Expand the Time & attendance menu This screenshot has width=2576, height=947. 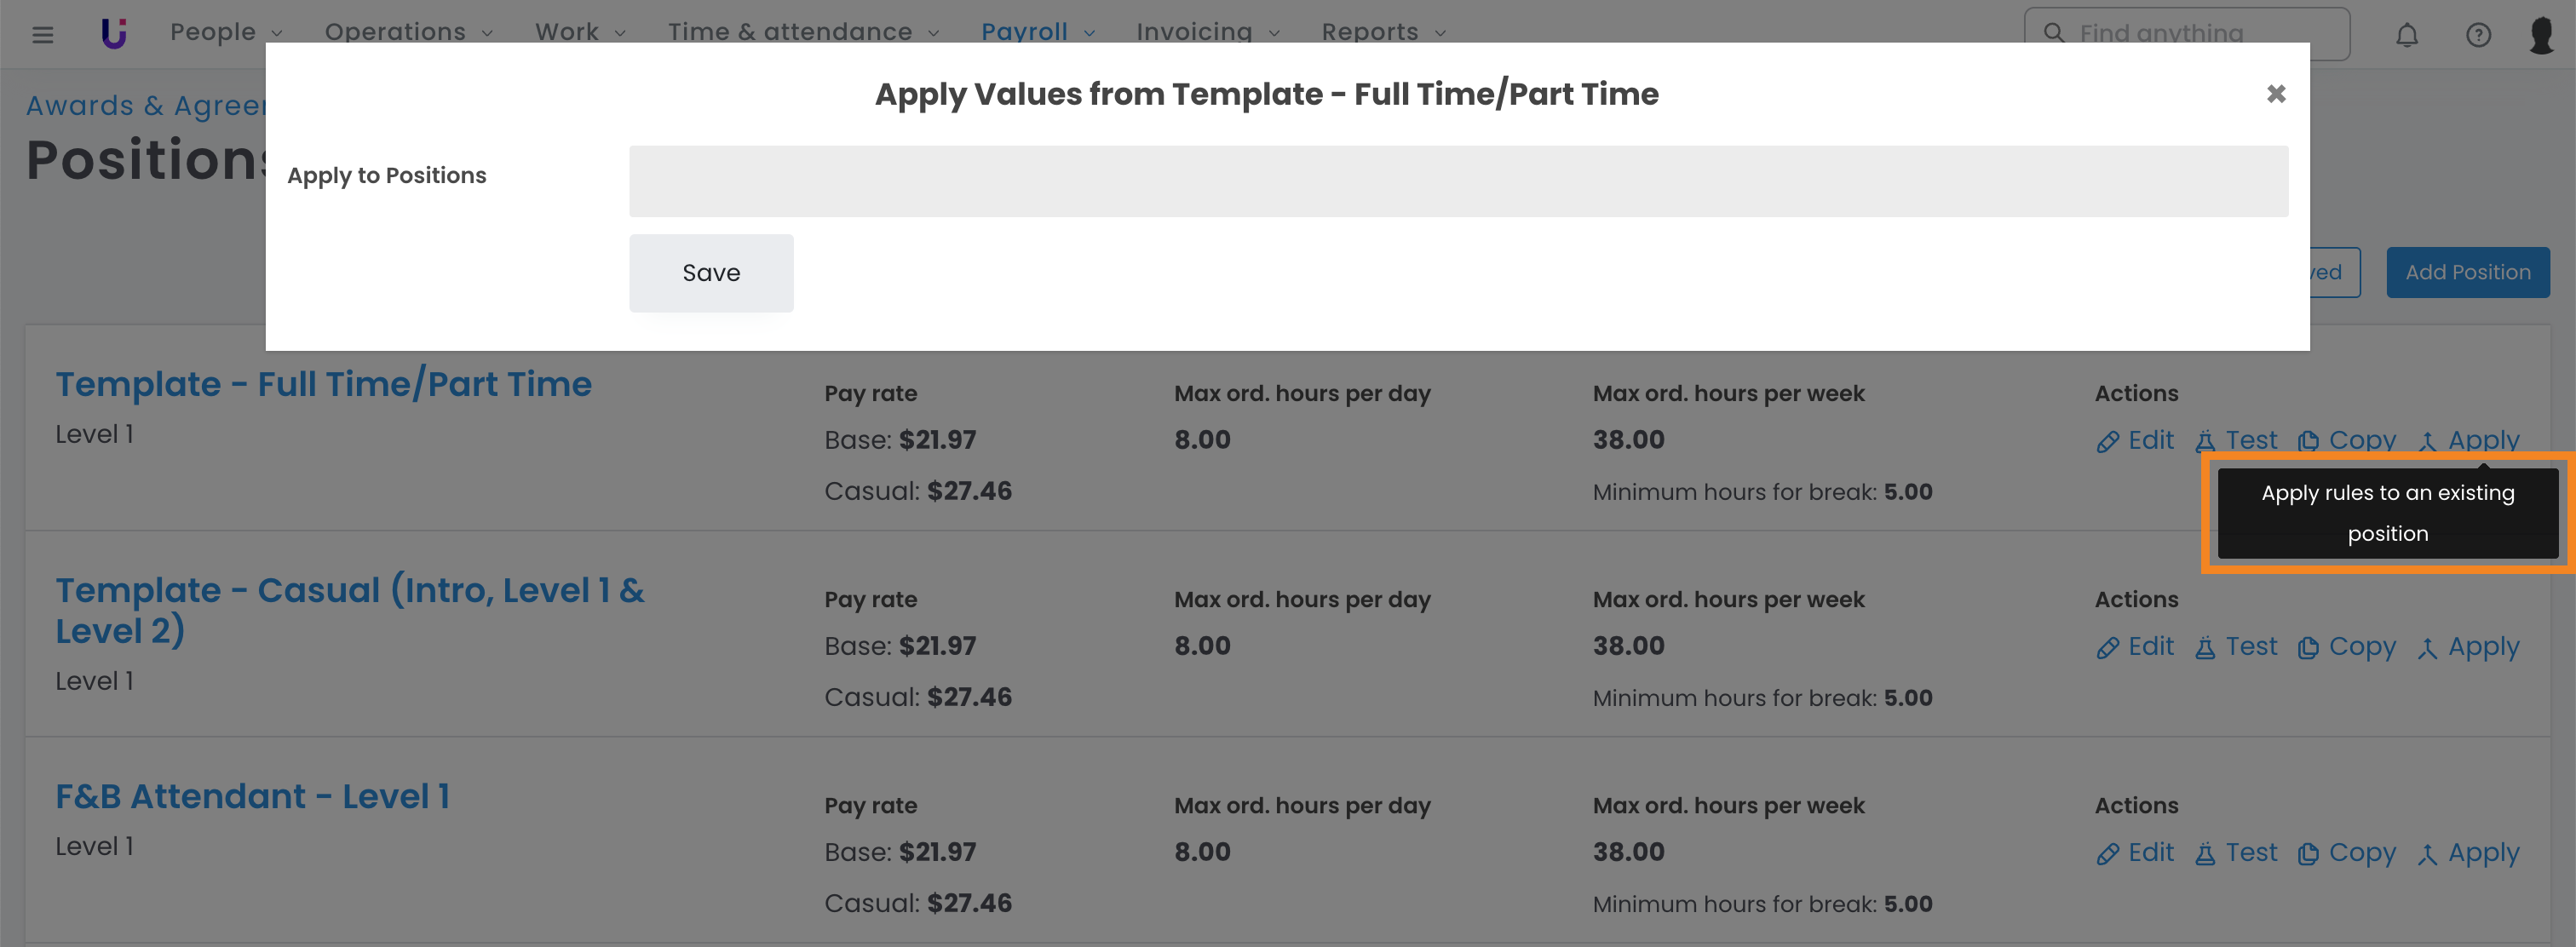coord(803,32)
